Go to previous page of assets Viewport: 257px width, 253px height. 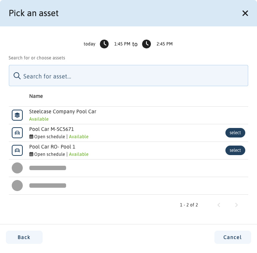coord(219,205)
